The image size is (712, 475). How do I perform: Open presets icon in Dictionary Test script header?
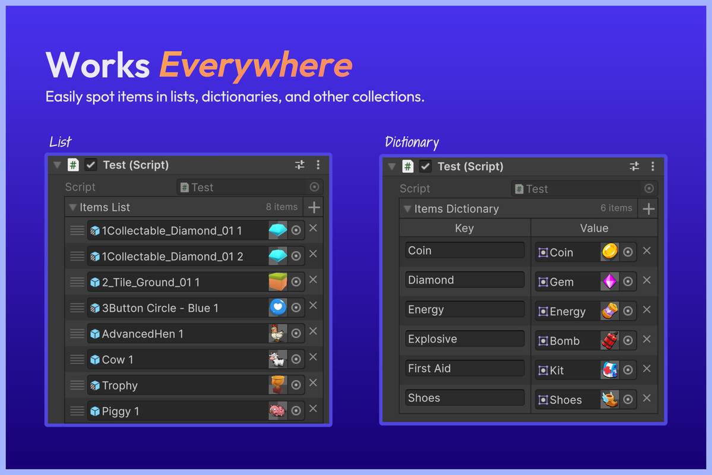pyautogui.click(x=634, y=166)
